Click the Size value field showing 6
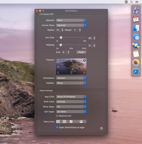Image resolution: width=142 pixels, height=144 pixels. 65,52
